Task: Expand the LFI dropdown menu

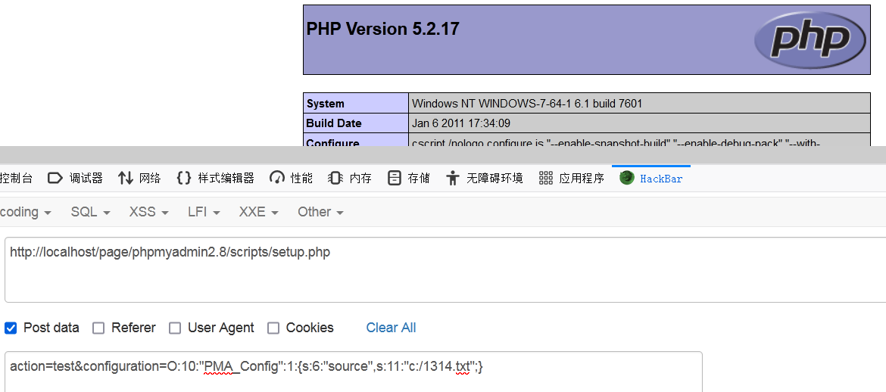Action: click(204, 212)
